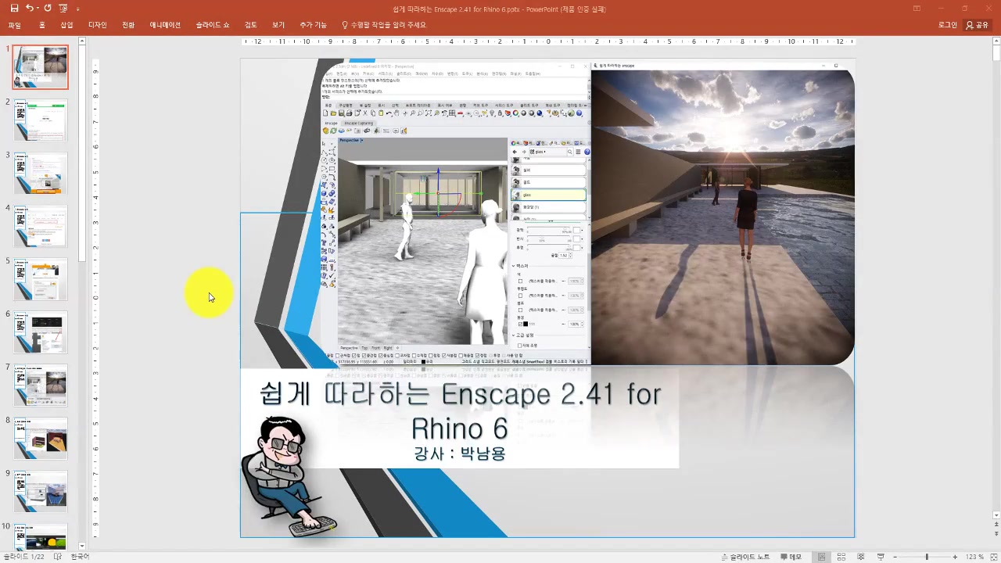Click Fit slide to current window icon
The image size is (1001, 563).
[992, 557]
